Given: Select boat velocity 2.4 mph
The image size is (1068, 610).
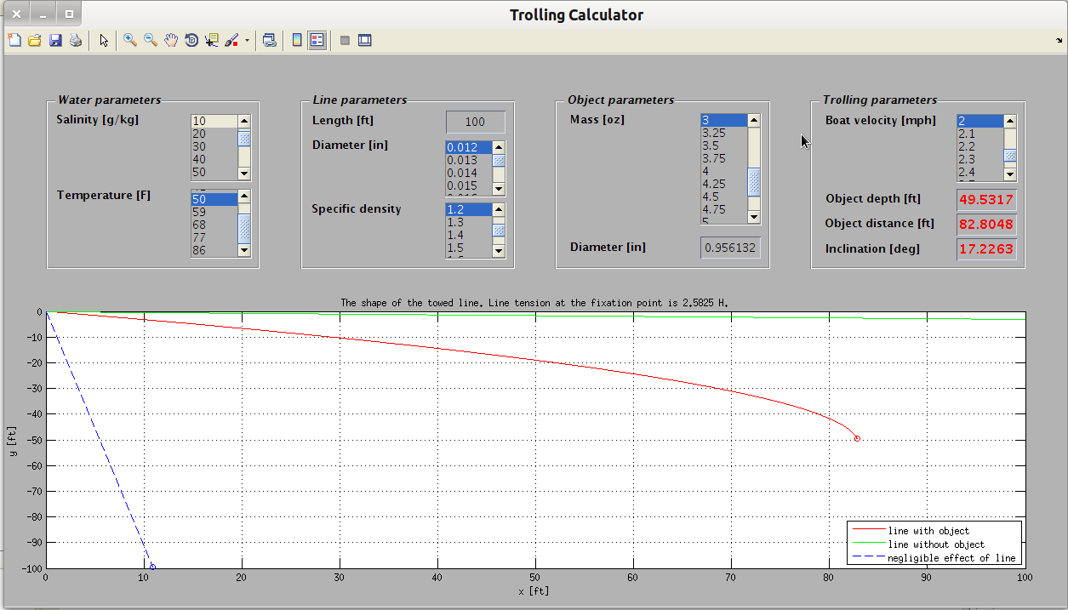Looking at the screenshot, I should [x=980, y=172].
